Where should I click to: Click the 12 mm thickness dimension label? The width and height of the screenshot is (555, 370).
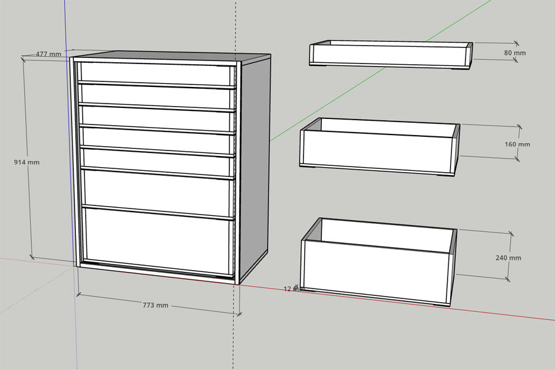click(x=292, y=289)
